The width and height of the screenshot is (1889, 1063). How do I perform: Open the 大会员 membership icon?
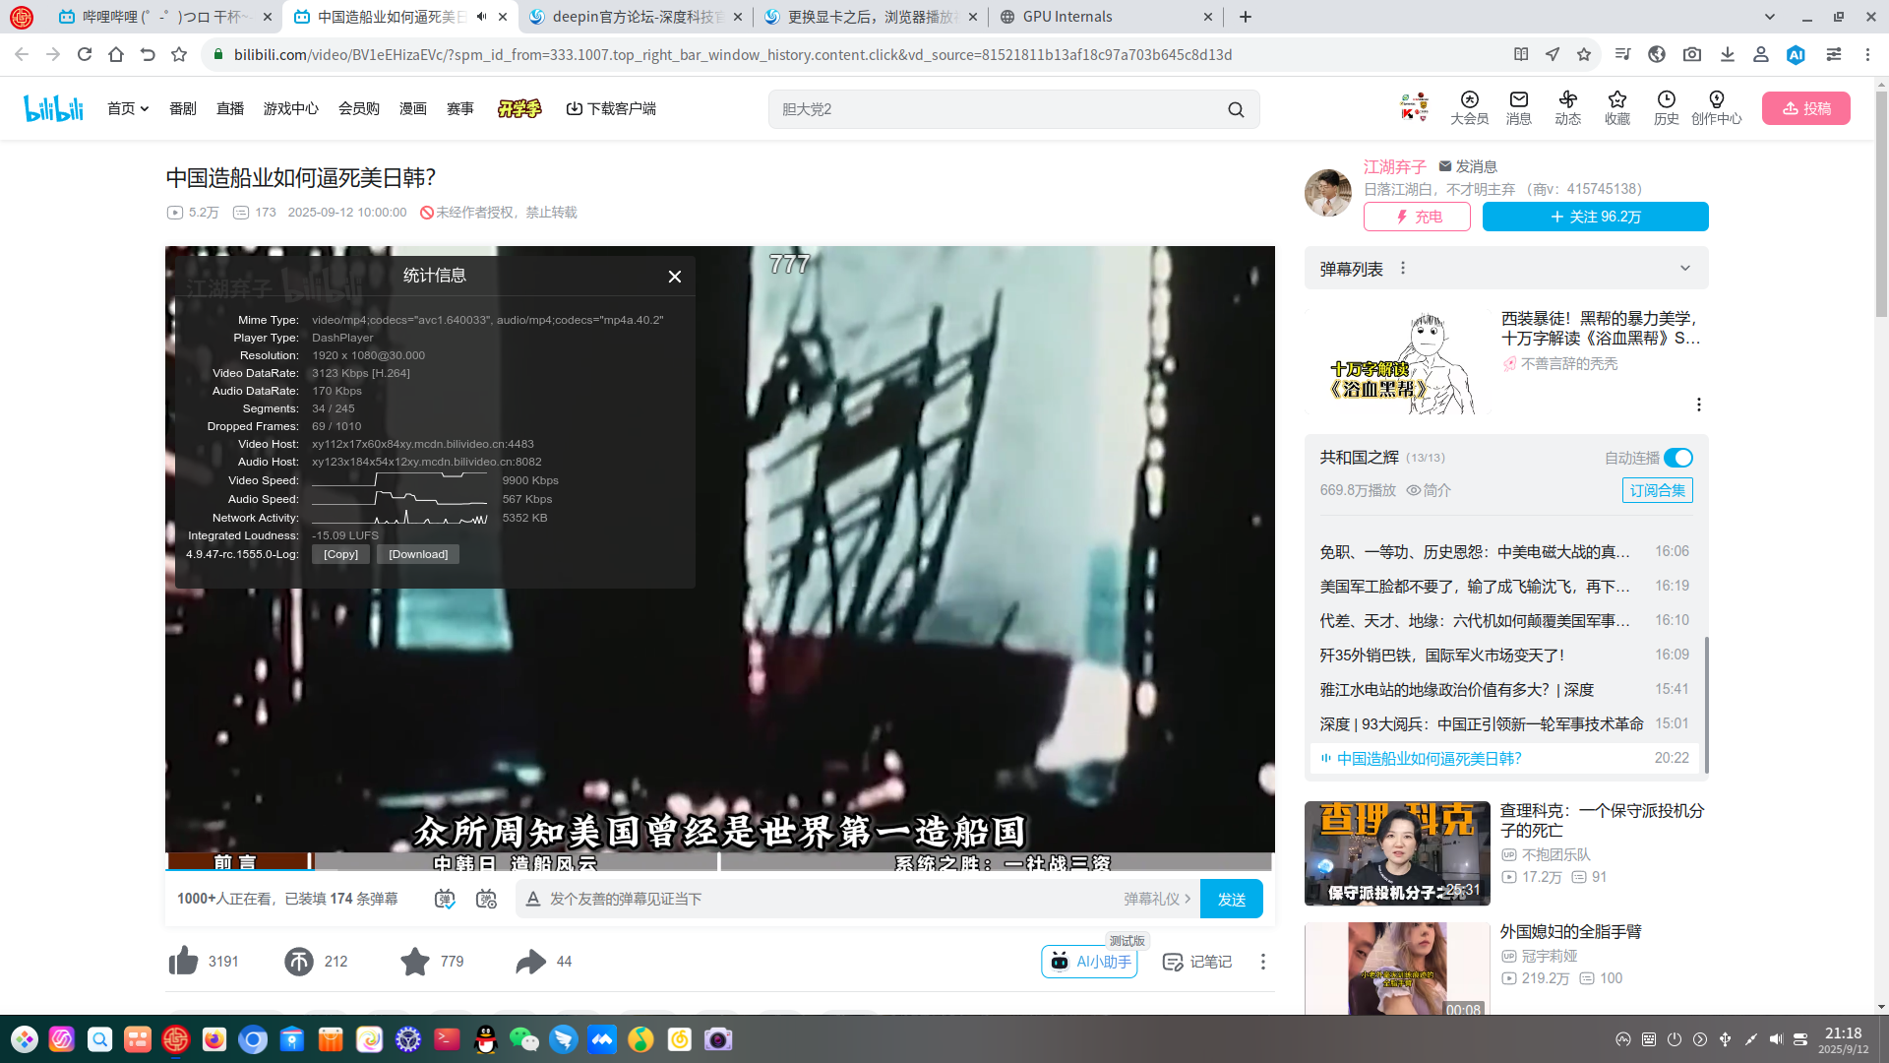1469,108
